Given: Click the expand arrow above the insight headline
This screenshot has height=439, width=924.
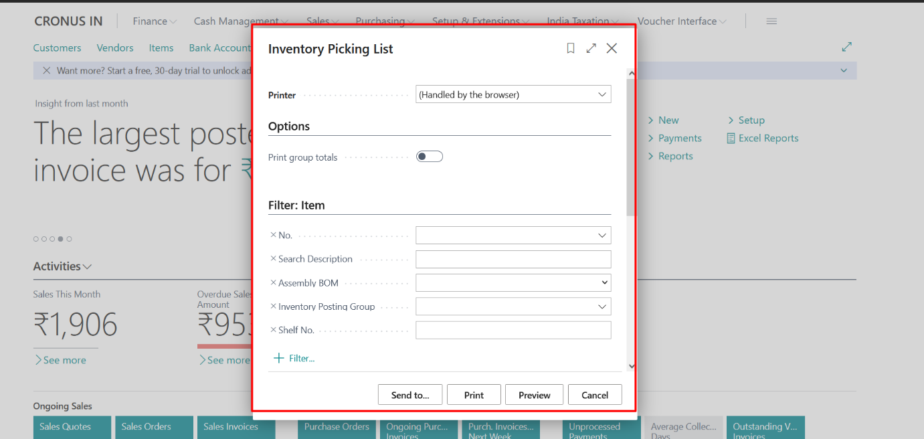Looking at the screenshot, I should (x=848, y=48).
